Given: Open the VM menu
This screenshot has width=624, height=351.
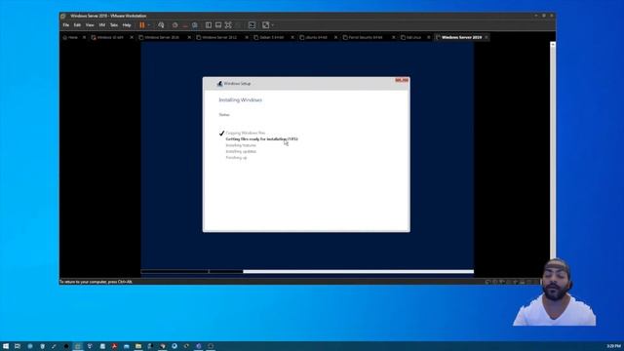Looking at the screenshot, I should click(x=102, y=25).
